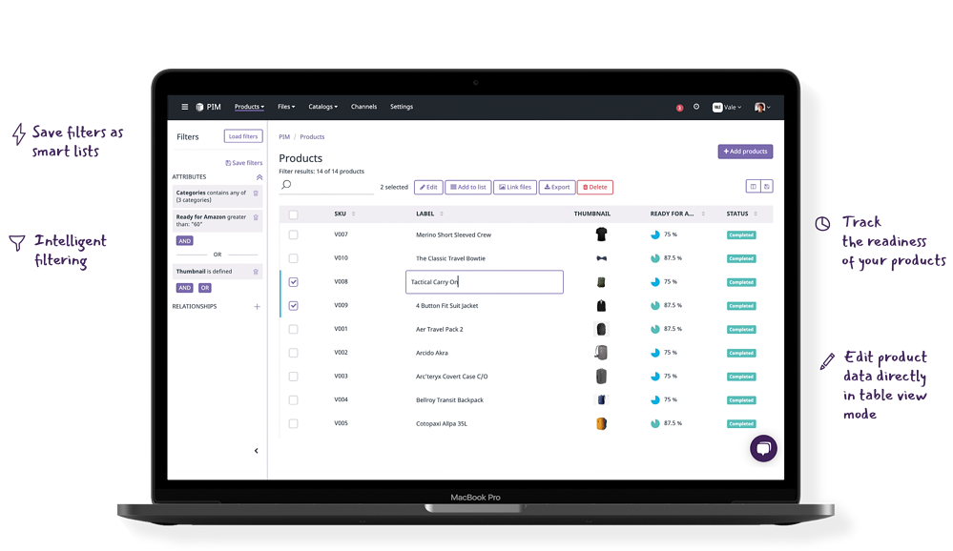
Task: Open the chat support bubble
Action: click(763, 449)
